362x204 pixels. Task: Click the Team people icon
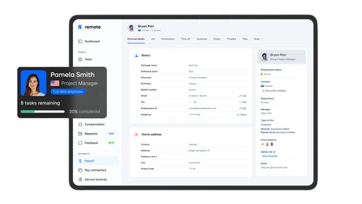coord(80,59)
